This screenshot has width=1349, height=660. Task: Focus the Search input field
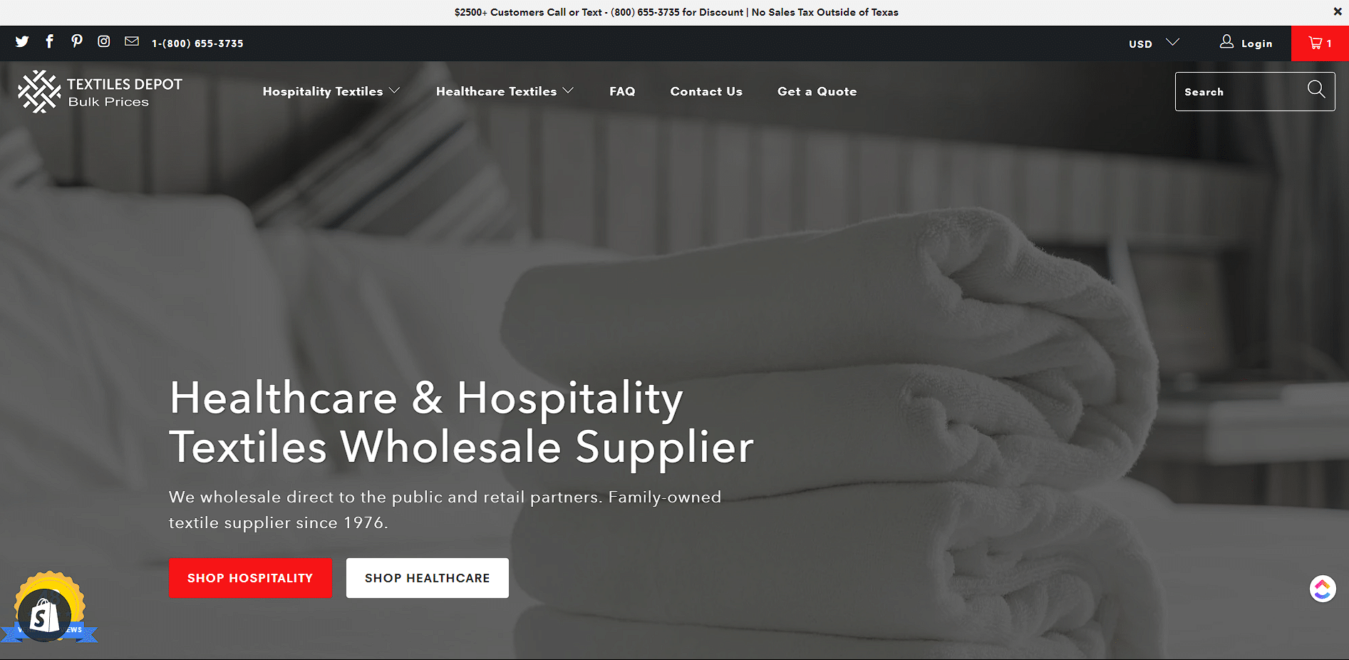pyautogui.click(x=1240, y=92)
